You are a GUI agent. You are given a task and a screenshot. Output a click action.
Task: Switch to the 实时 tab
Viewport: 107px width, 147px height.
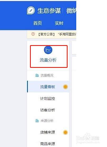[x=59, y=23]
